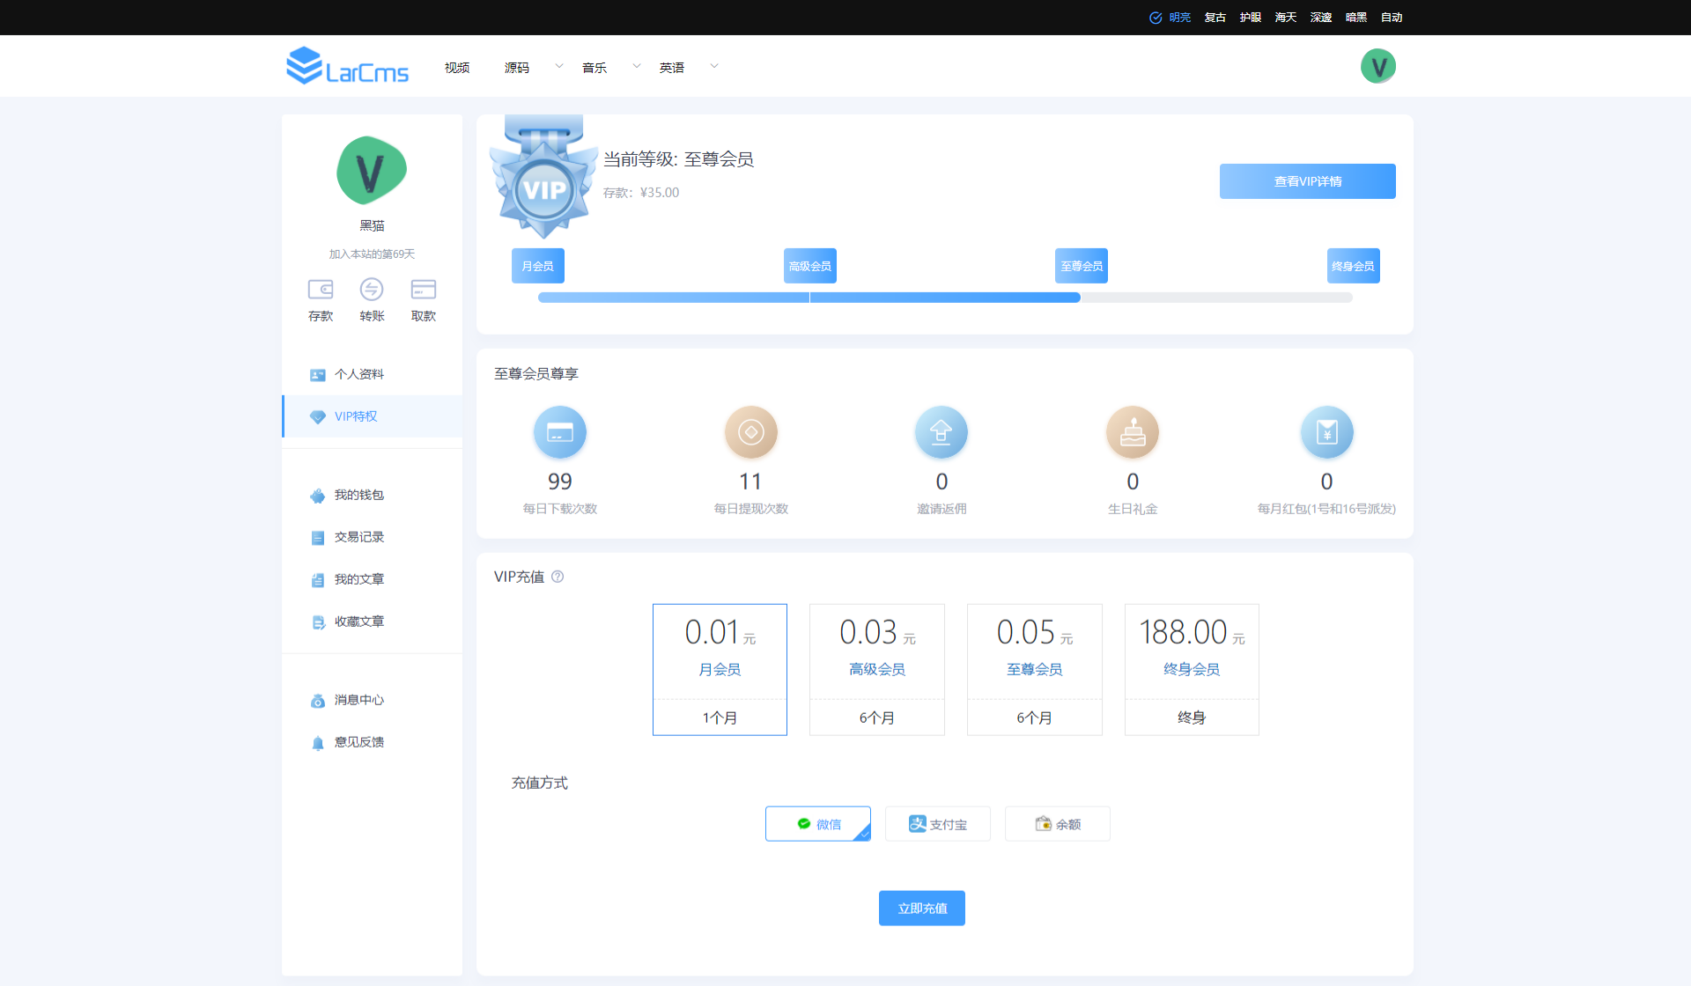The width and height of the screenshot is (1691, 986).
Task: Select the 存款 deposit icon
Action: pos(321,299)
